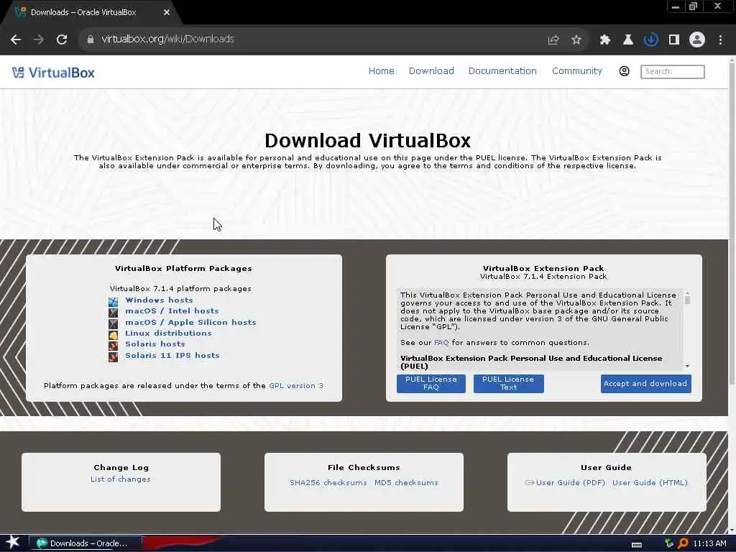Click the browser Back arrow

[x=16, y=40]
